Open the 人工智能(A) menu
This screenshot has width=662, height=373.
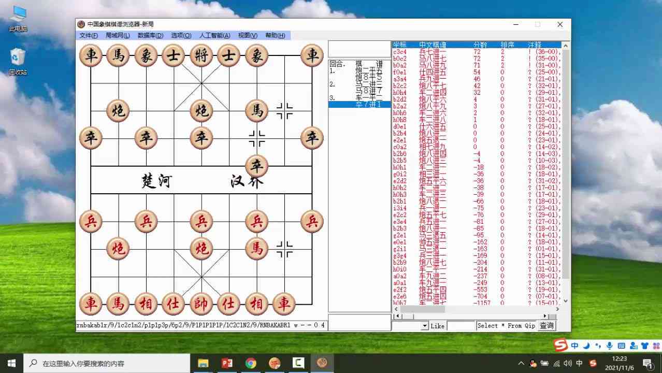click(215, 36)
